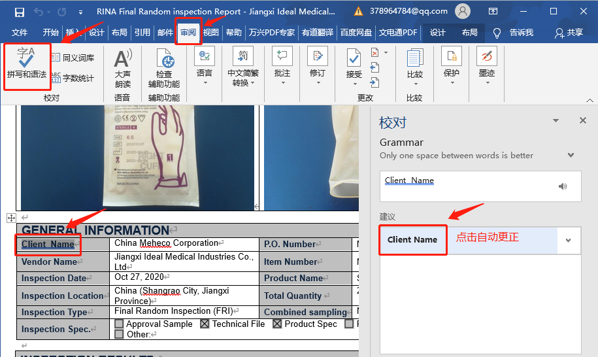The width and height of the screenshot is (598, 357).
Task: Open the 文电通PDF tab
Action: (x=398, y=33)
